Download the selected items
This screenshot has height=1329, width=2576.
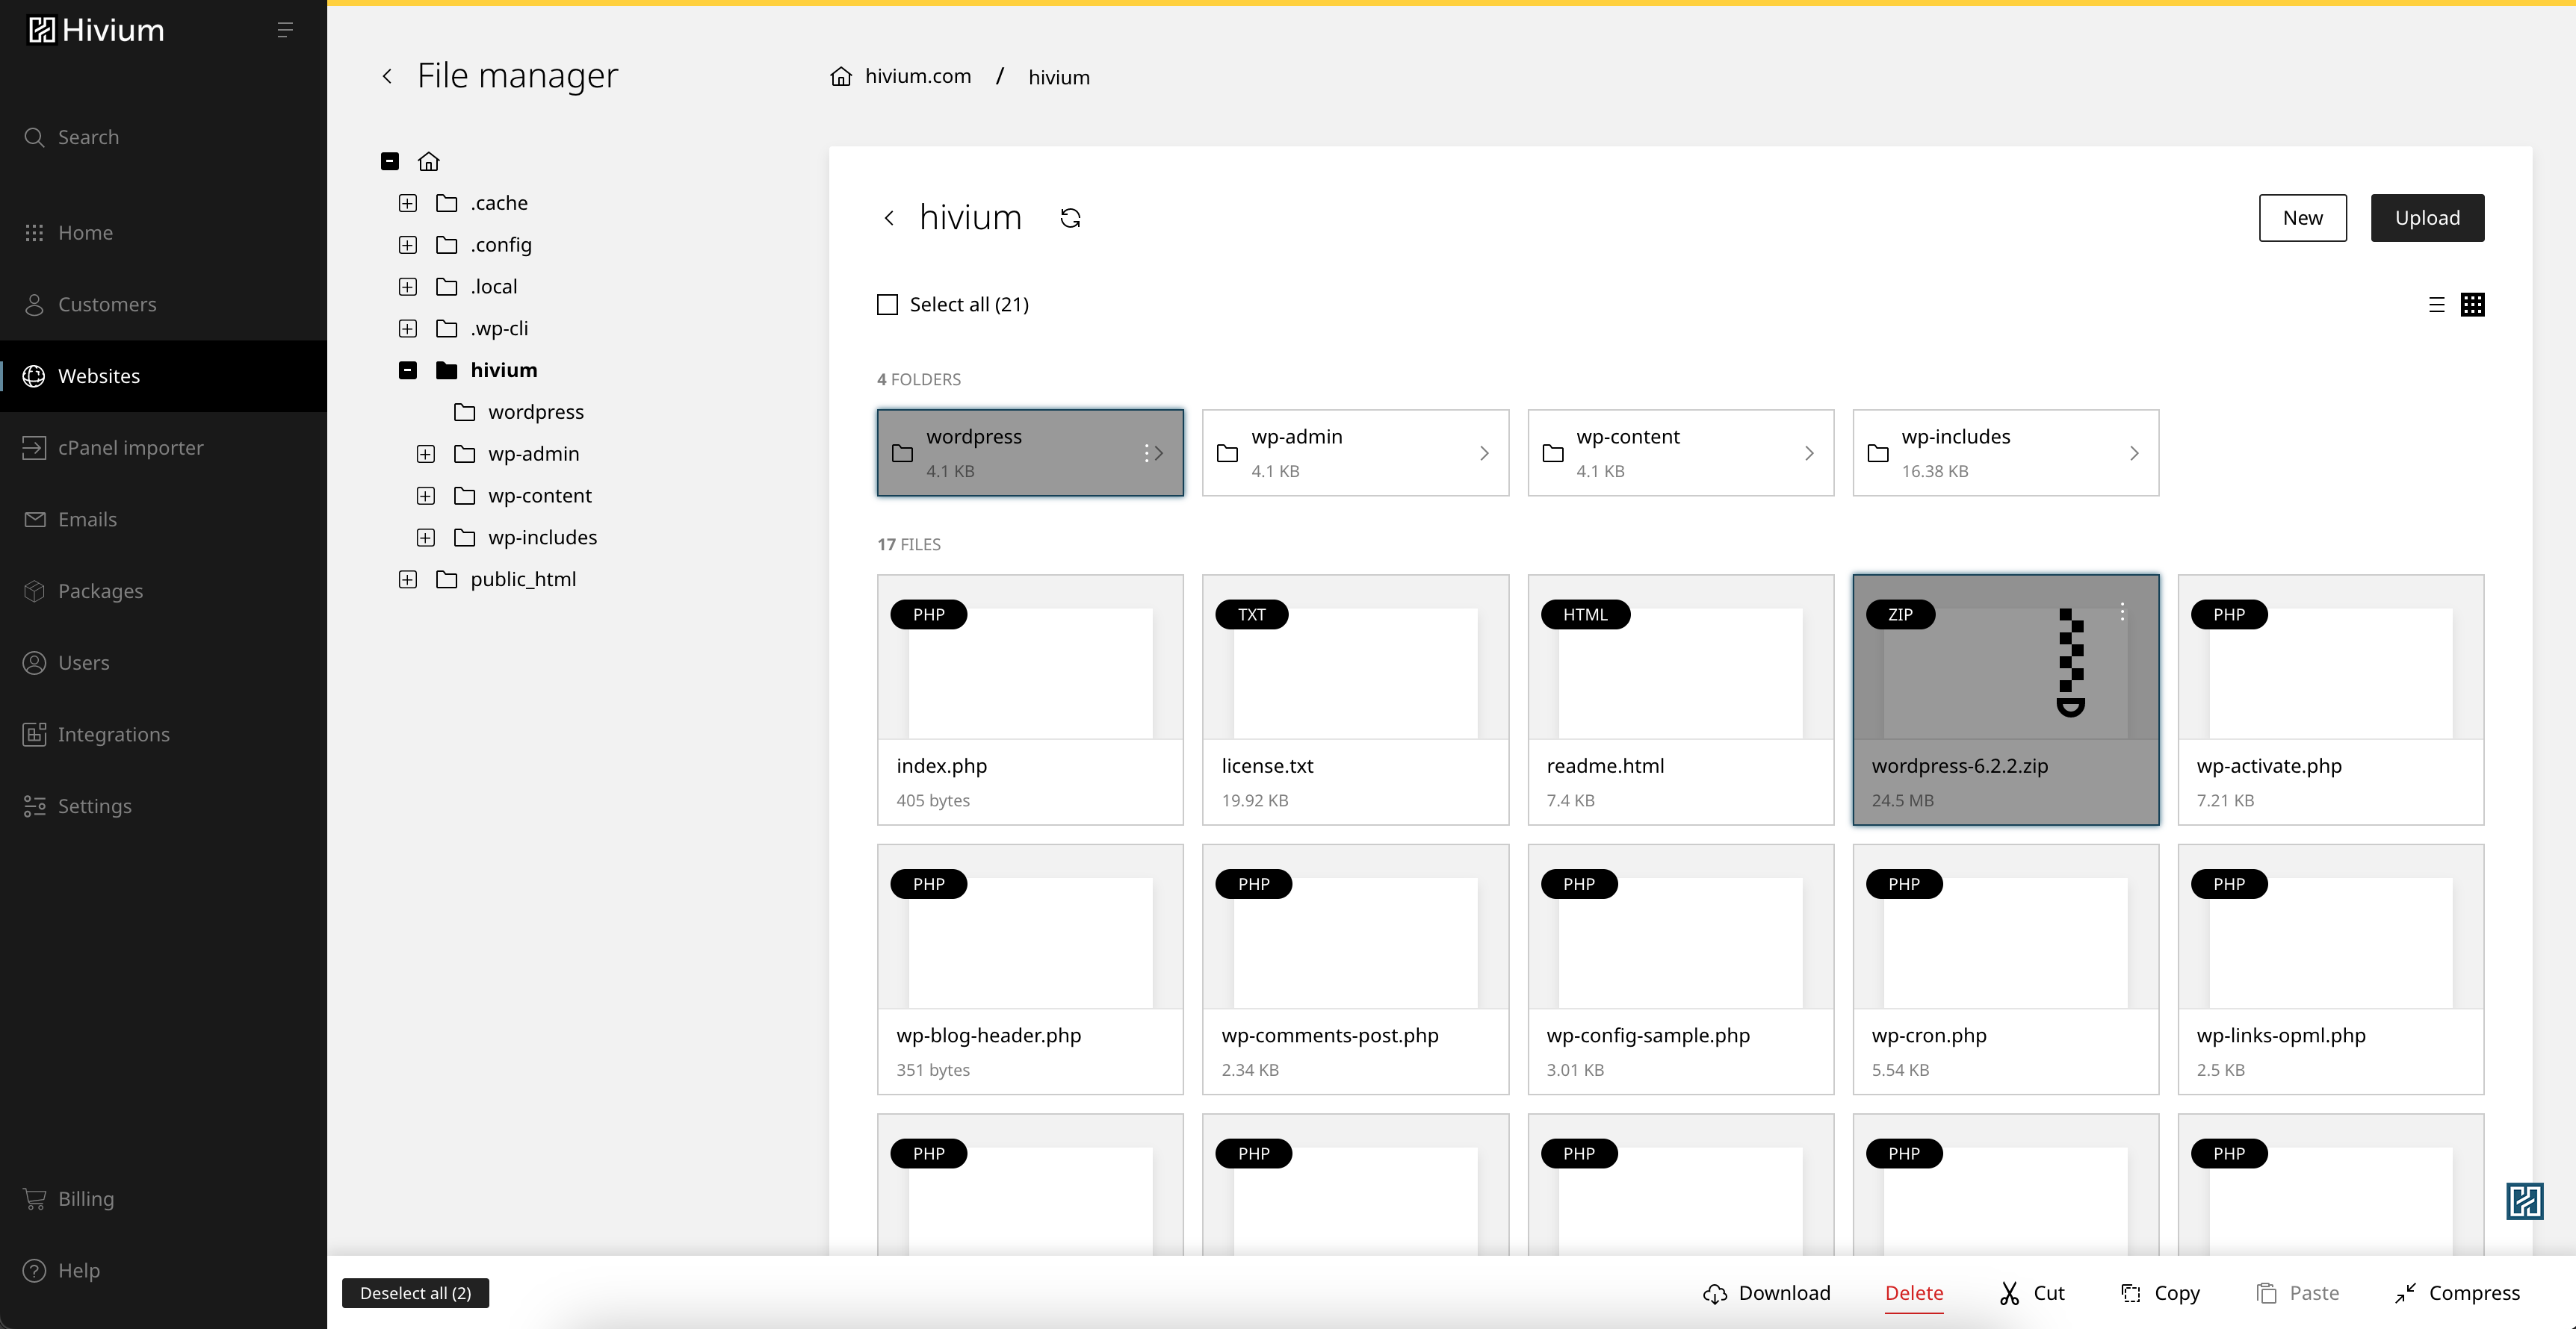tap(1766, 1293)
